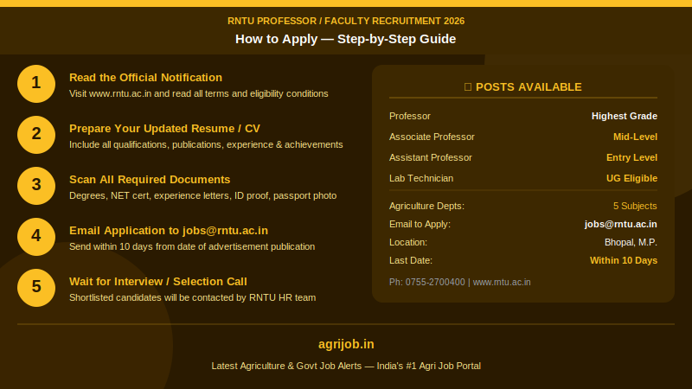Click the icon before POSTS AVAILABLE
Viewport: 692px width, 389px height.
[468, 87]
